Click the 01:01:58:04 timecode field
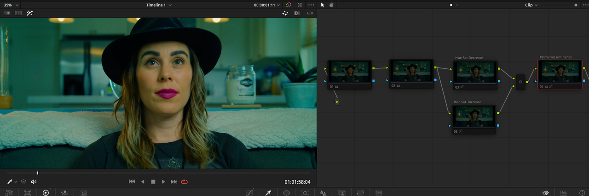 pyautogui.click(x=297, y=182)
